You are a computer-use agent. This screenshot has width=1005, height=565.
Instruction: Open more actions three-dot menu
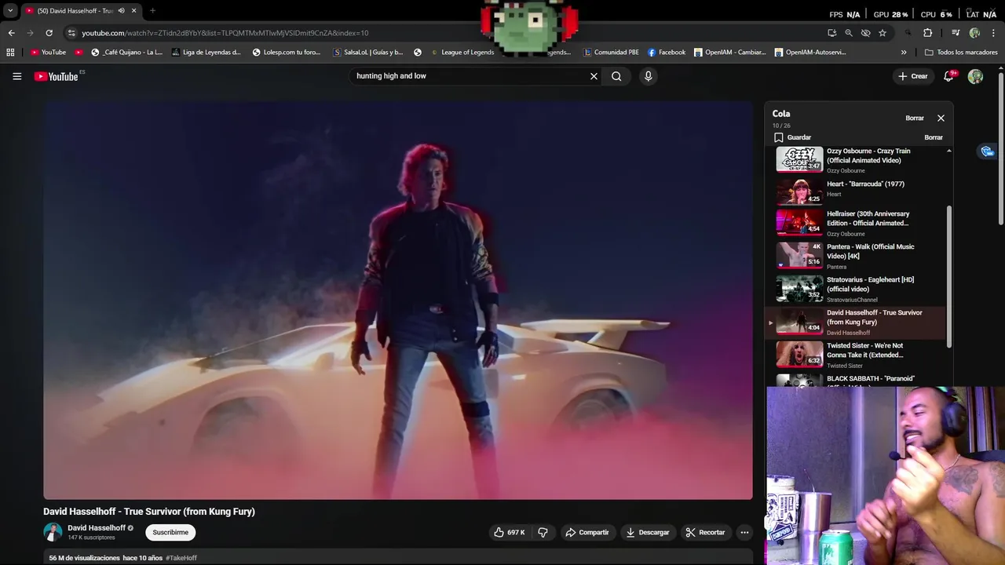tap(744, 532)
